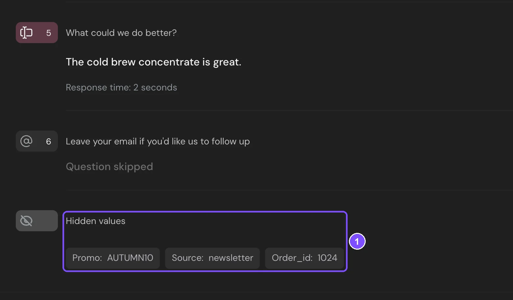The height and width of the screenshot is (300, 513).
Task: Click the "Question skipped" text
Action: (x=110, y=167)
